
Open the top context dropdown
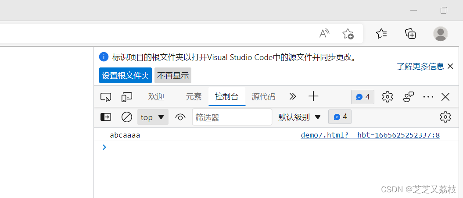(x=153, y=117)
